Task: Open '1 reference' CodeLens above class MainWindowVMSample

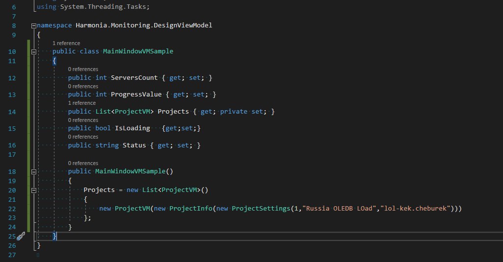Action: coord(66,43)
